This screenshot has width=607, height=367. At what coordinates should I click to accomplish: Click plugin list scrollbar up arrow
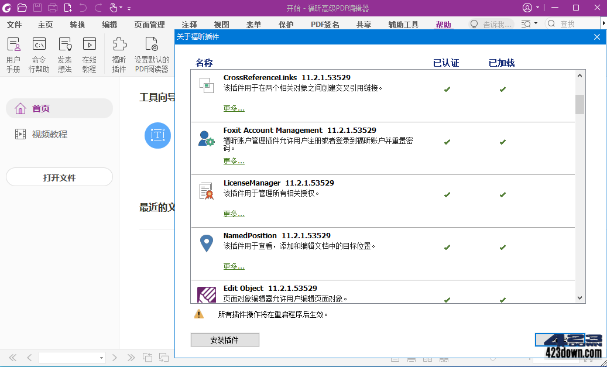579,76
